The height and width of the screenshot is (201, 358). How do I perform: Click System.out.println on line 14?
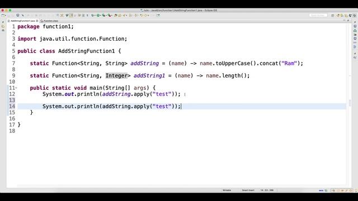point(71,107)
